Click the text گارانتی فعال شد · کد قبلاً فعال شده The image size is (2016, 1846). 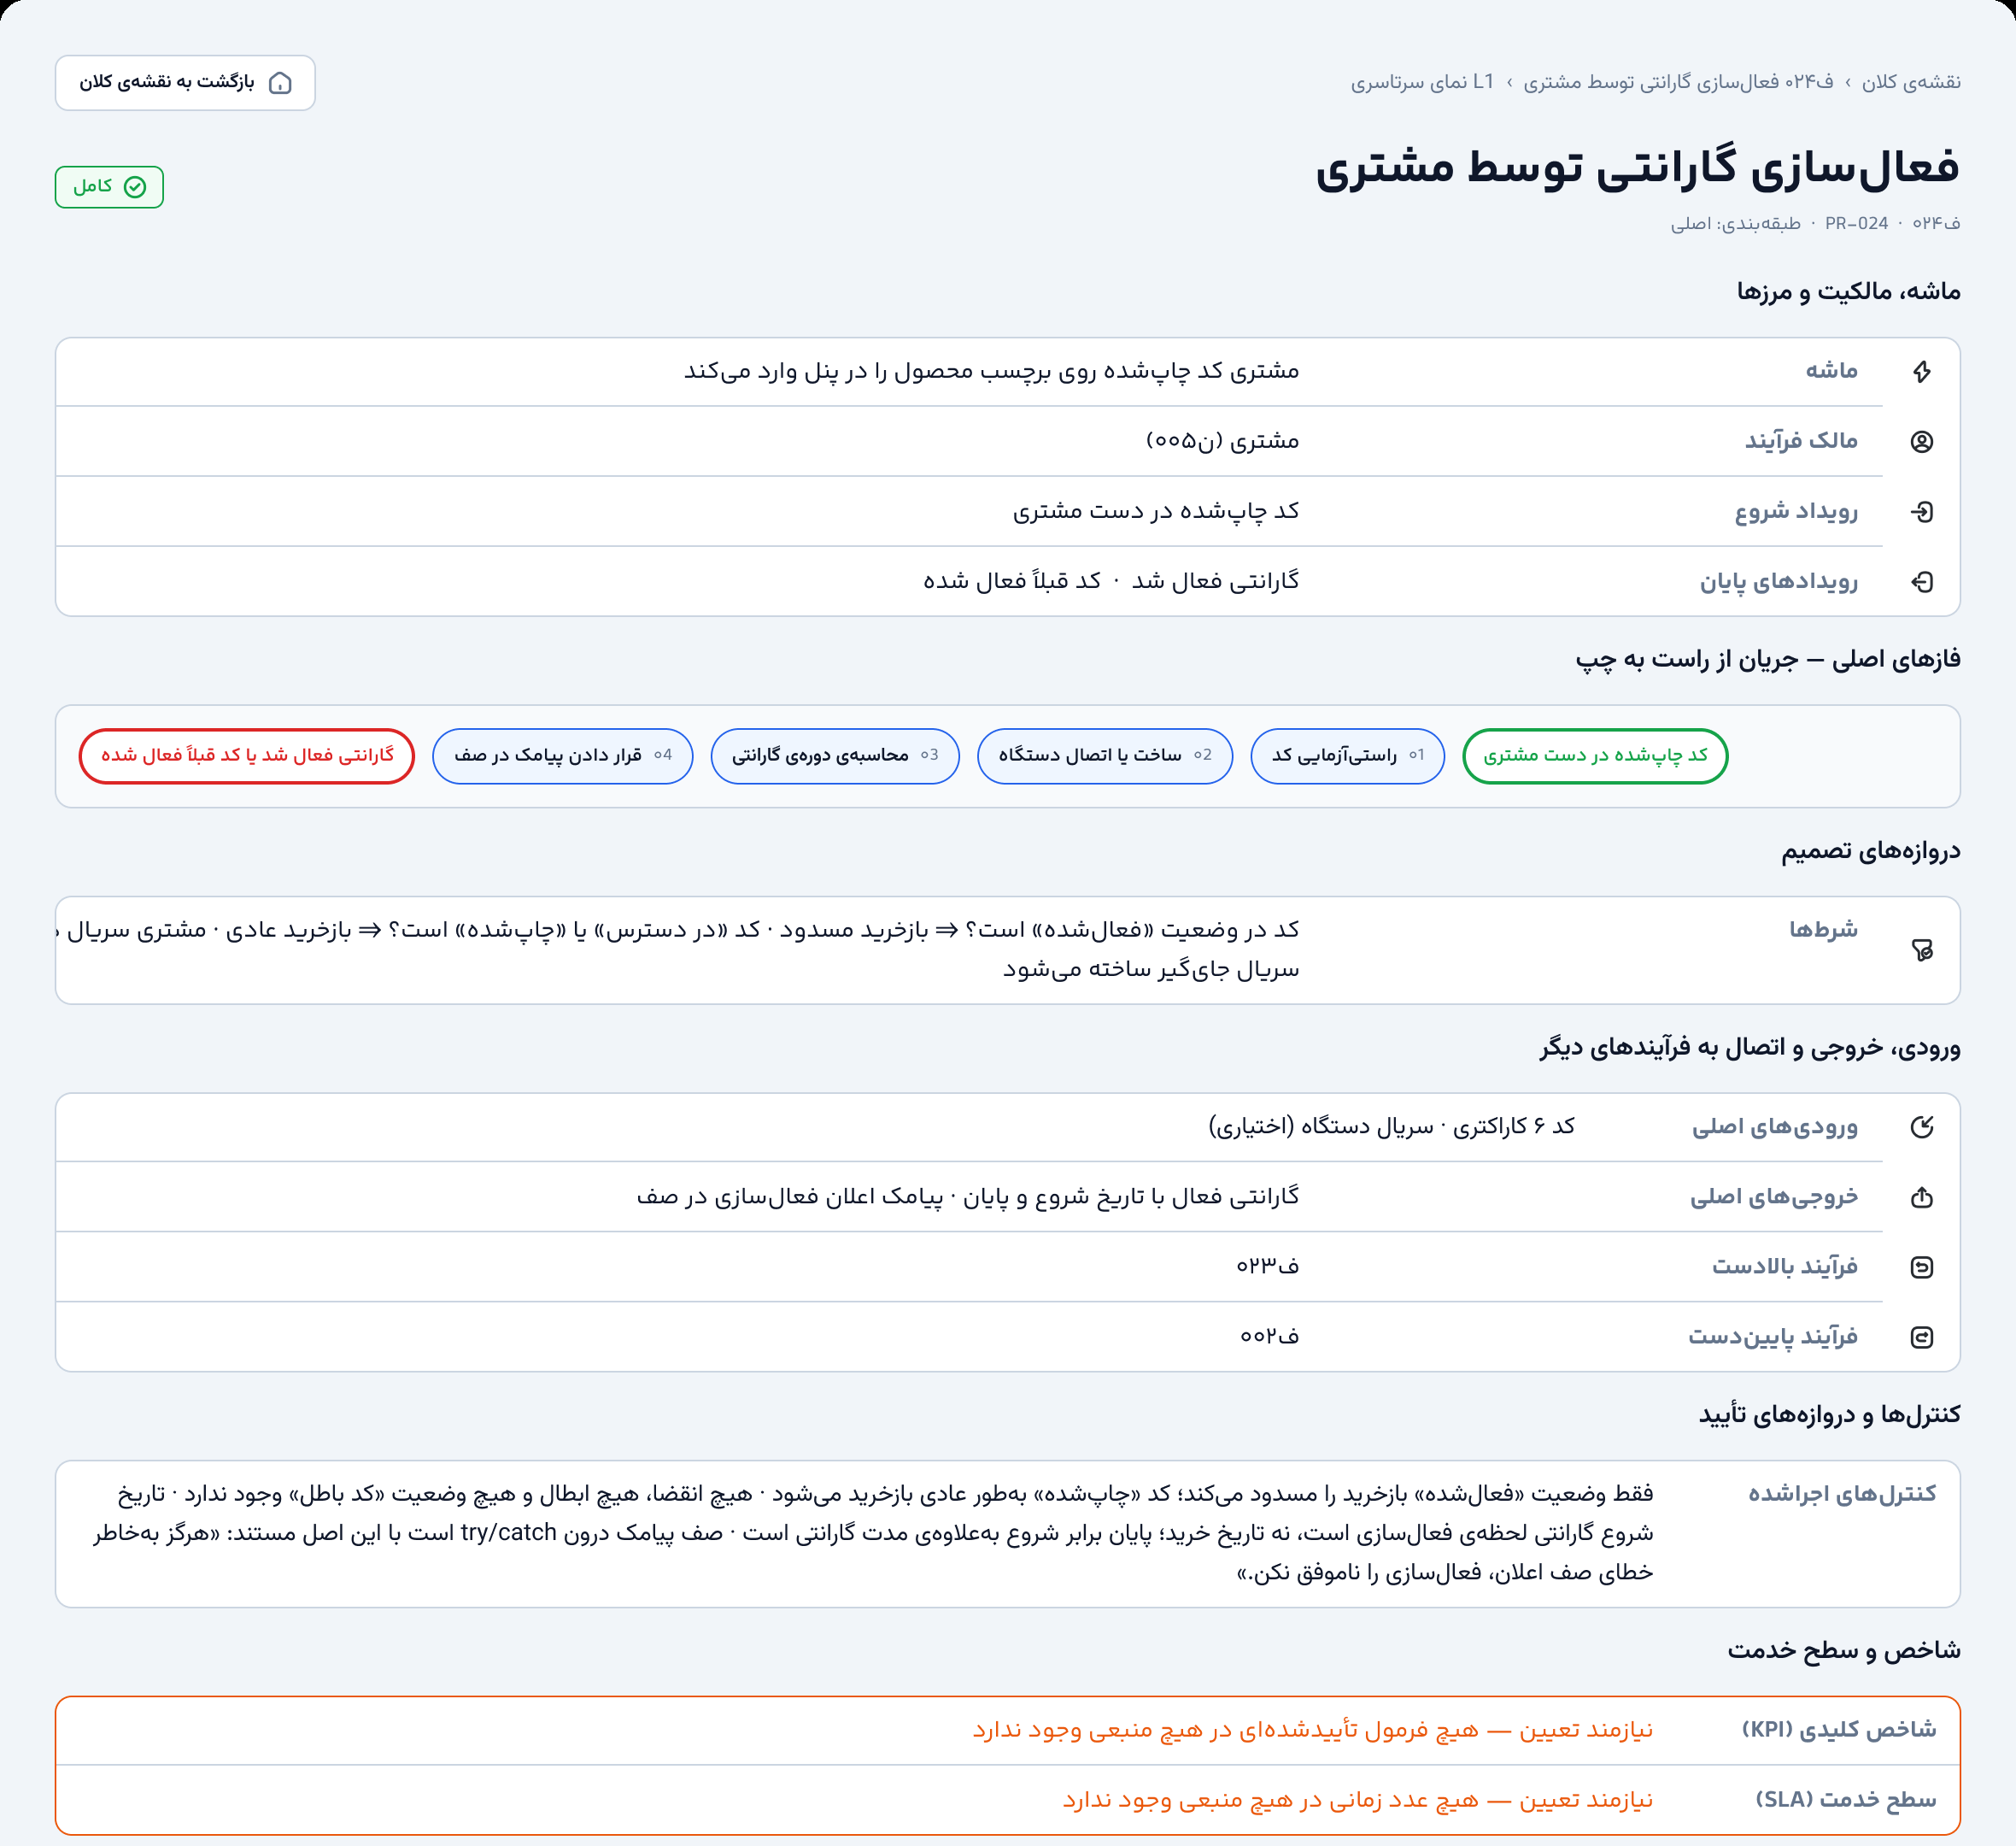1111,580
